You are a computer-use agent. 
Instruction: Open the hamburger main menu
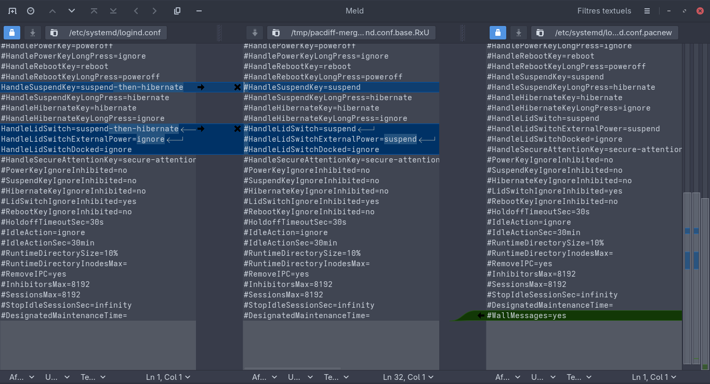pos(647,11)
